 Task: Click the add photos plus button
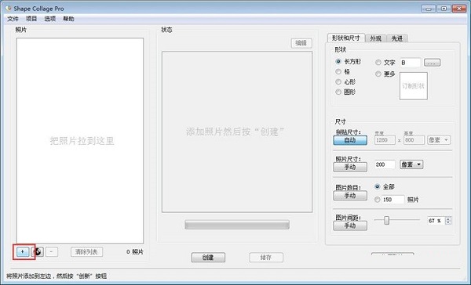(x=23, y=252)
